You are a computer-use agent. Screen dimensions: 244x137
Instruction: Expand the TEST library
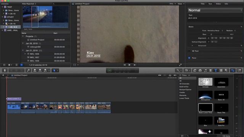(2, 7)
